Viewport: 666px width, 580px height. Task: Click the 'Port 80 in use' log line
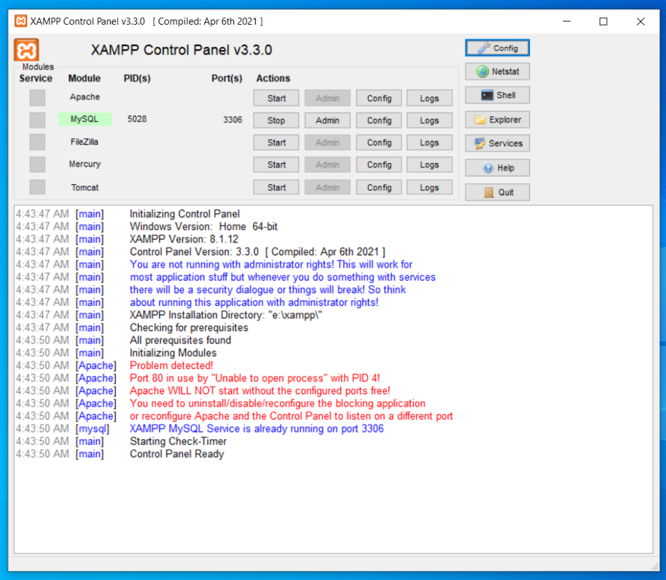pyautogui.click(x=255, y=378)
